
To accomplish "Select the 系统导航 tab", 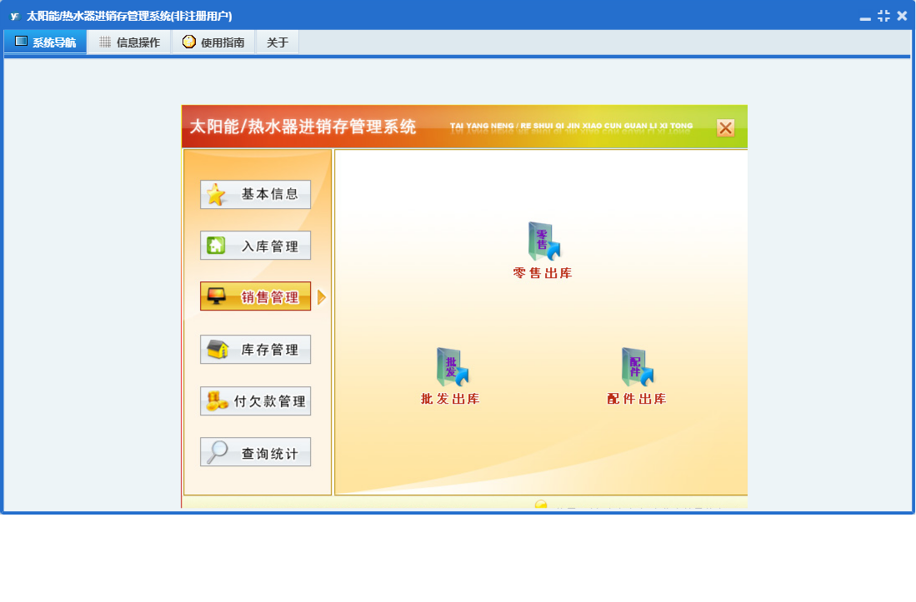I will click(x=46, y=41).
